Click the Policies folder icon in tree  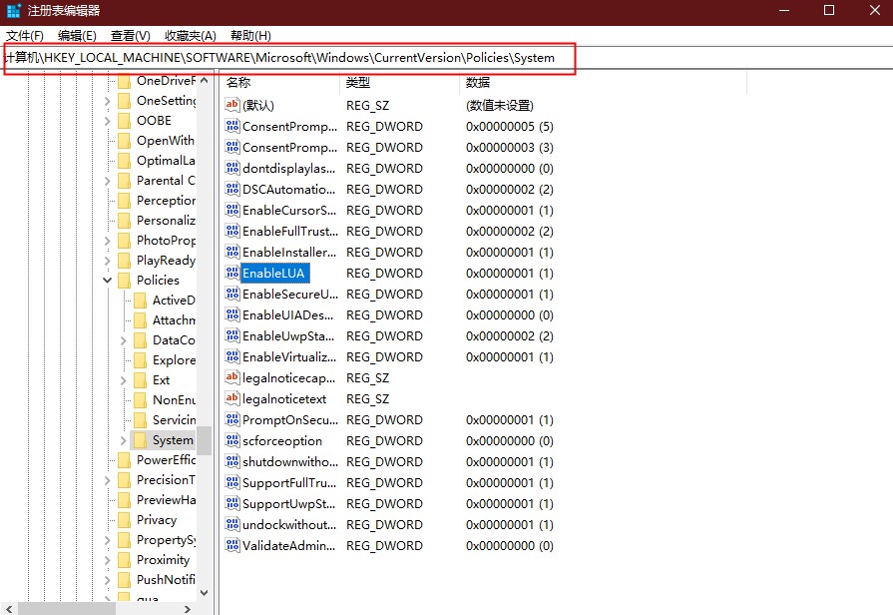point(124,280)
